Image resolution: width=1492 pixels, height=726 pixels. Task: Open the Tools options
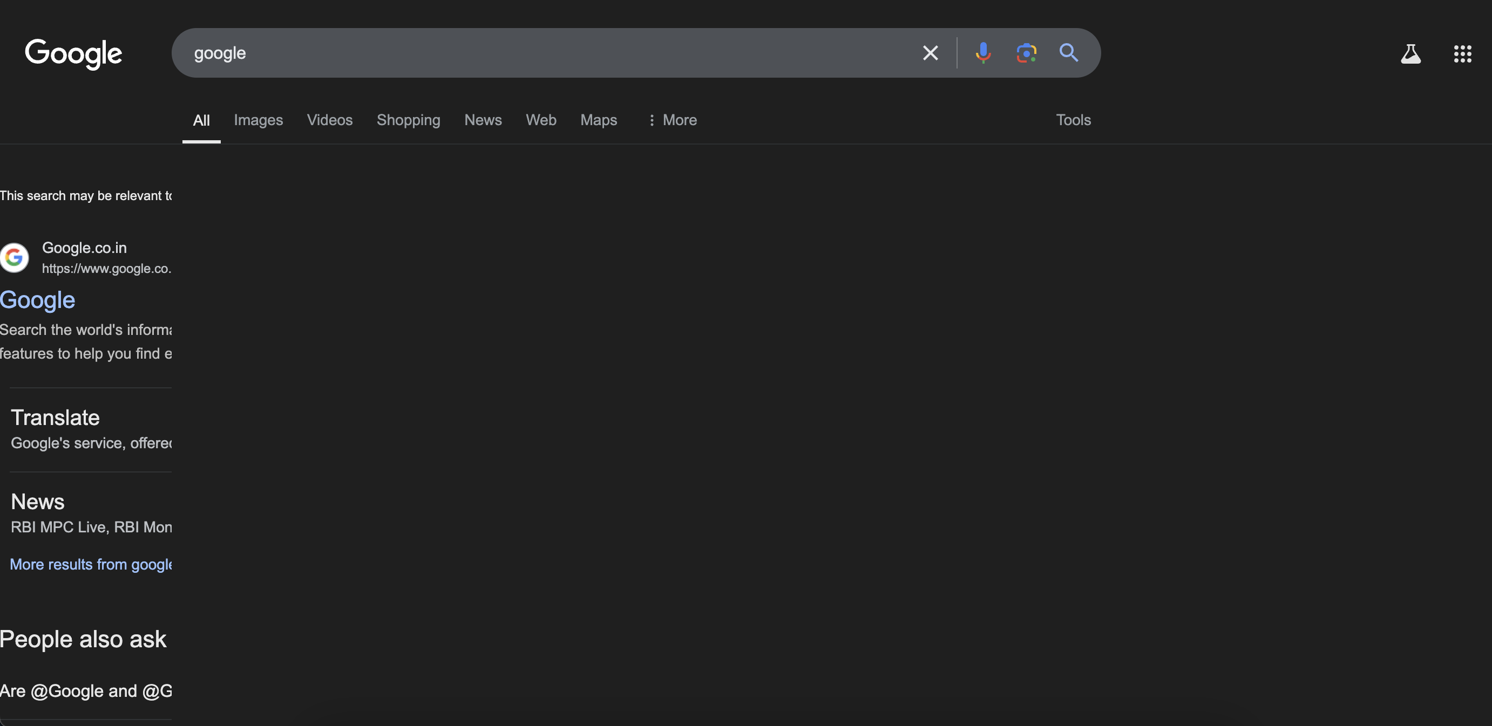click(x=1073, y=120)
